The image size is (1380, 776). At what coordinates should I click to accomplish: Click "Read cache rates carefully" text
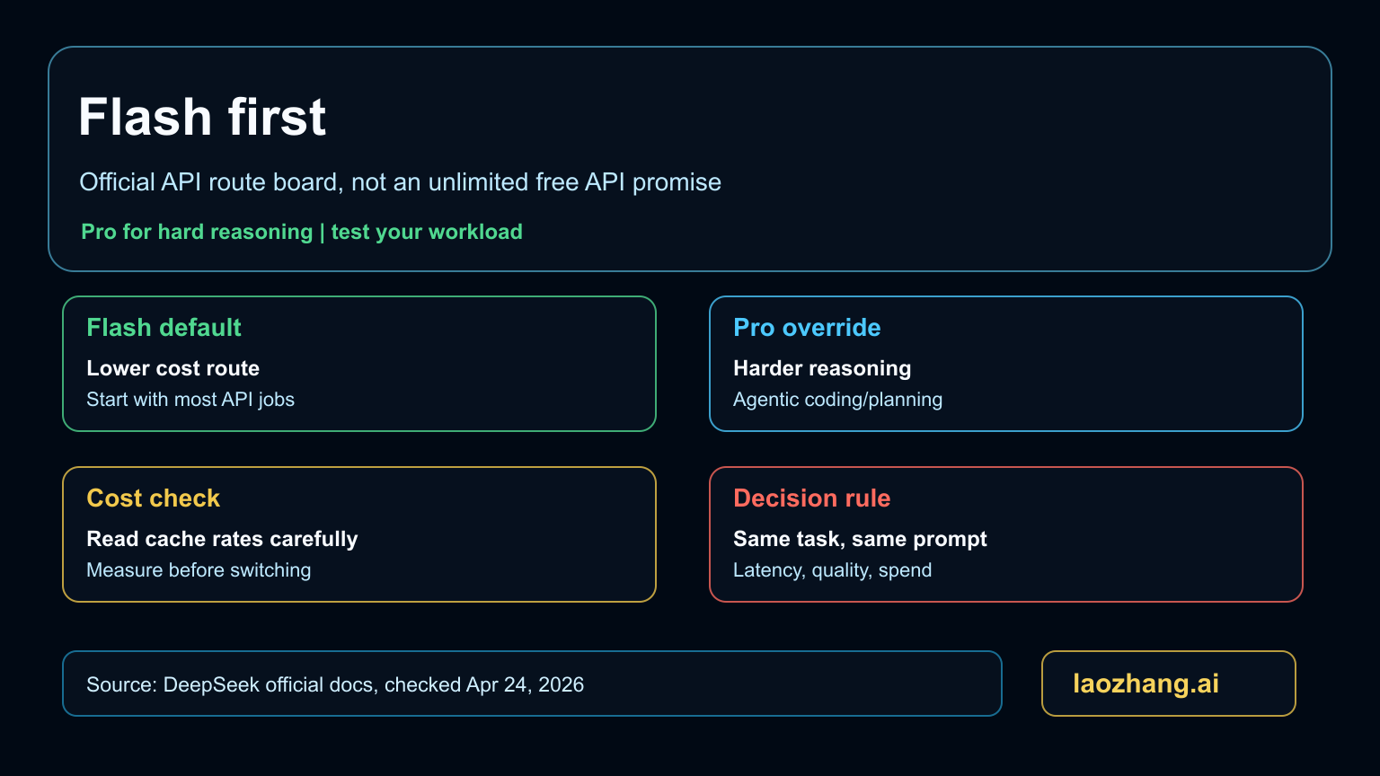[222, 539]
